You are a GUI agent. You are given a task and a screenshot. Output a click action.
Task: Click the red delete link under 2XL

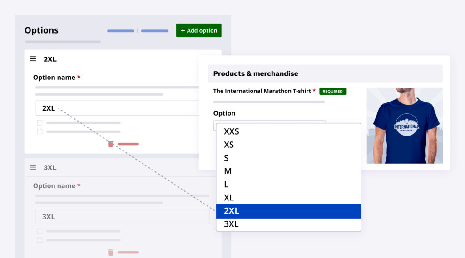click(128, 144)
